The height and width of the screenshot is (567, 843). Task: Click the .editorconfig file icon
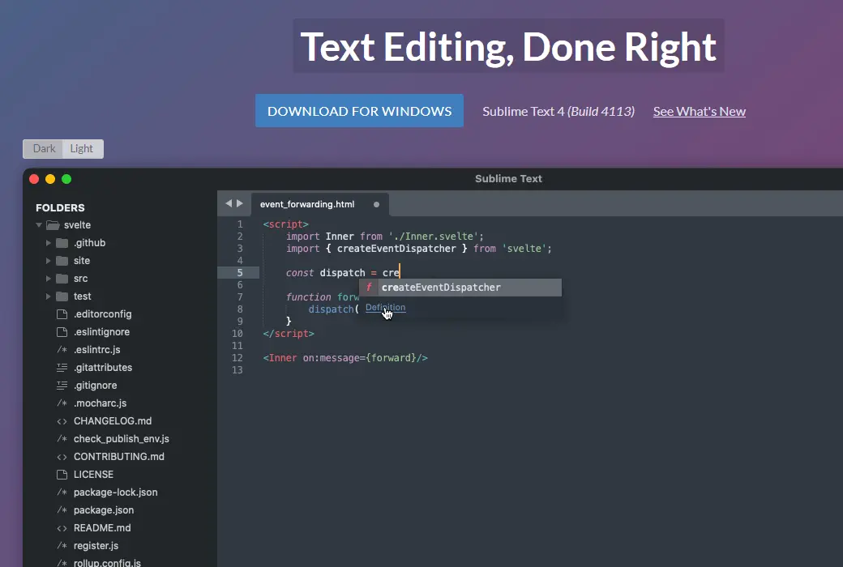point(62,313)
